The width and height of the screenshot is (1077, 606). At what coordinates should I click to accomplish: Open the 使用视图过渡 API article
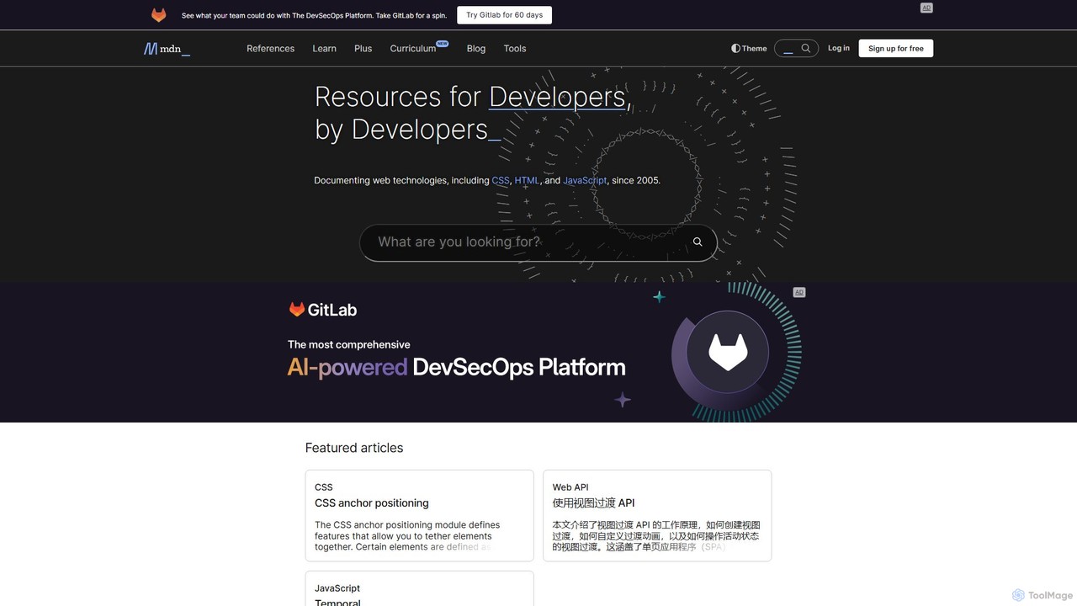(x=593, y=503)
